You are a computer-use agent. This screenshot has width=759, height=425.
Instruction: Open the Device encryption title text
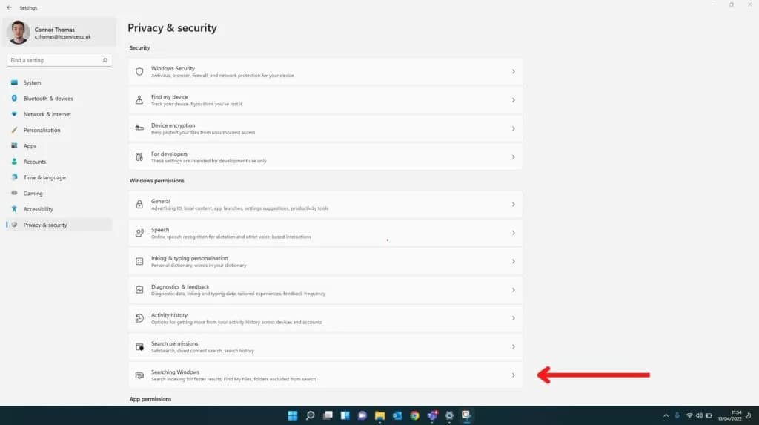coord(173,125)
